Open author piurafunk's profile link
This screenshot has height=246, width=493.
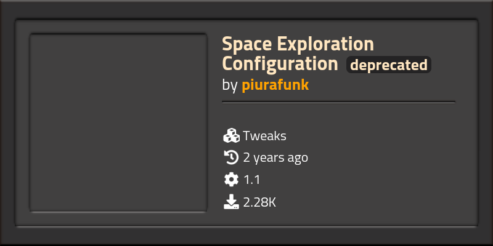(x=275, y=85)
